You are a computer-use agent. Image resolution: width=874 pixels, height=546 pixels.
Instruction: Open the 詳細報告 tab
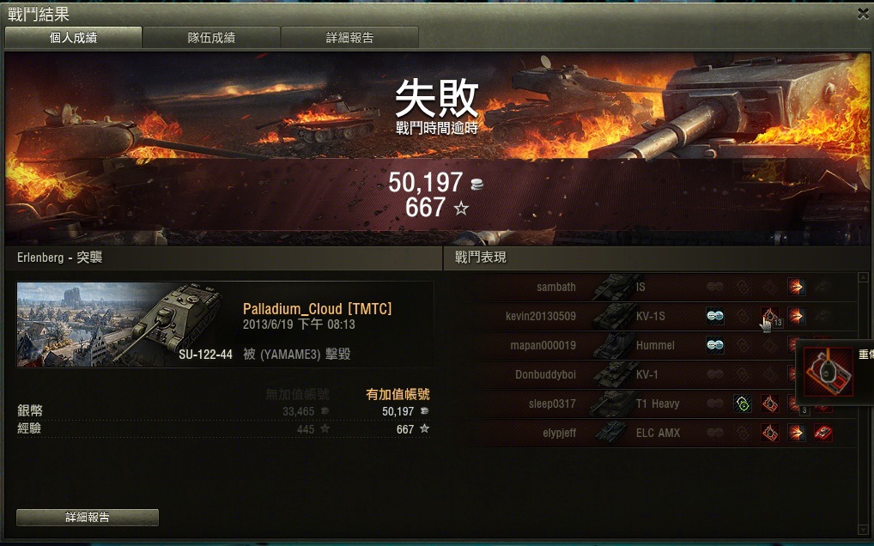[349, 37]
